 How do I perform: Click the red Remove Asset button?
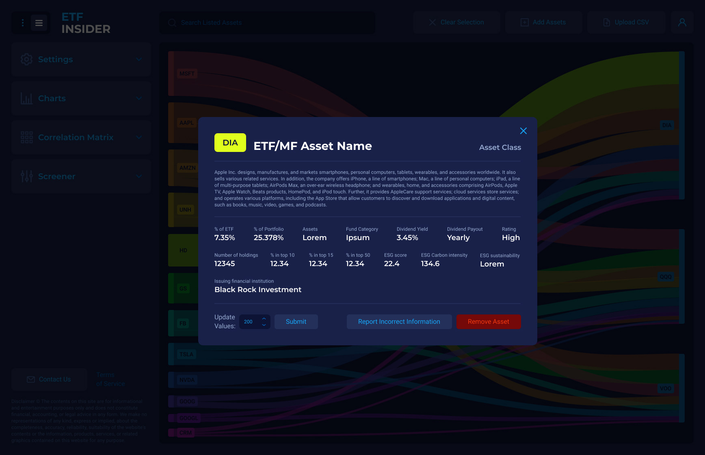point(489,322)
